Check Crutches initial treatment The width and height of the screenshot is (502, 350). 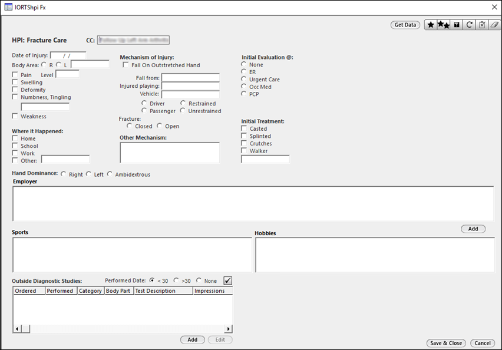[244, 143]
